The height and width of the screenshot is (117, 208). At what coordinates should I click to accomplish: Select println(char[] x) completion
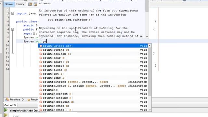click(93, 110)
